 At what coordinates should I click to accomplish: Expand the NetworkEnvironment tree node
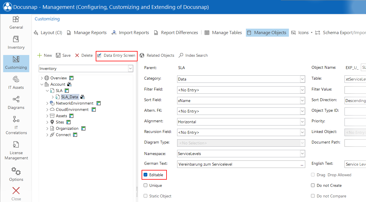click(x=47, y=103)
